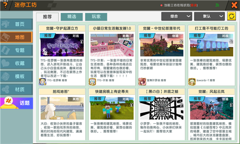The height and width of the screenshot is (144, 240).
Task: Click download icon on 觉醒：风起云岚 card
Action: tap(231, 105)
